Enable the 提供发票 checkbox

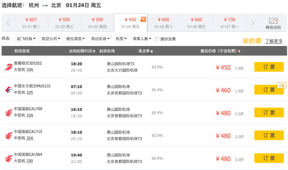click(x=157, y=39)
